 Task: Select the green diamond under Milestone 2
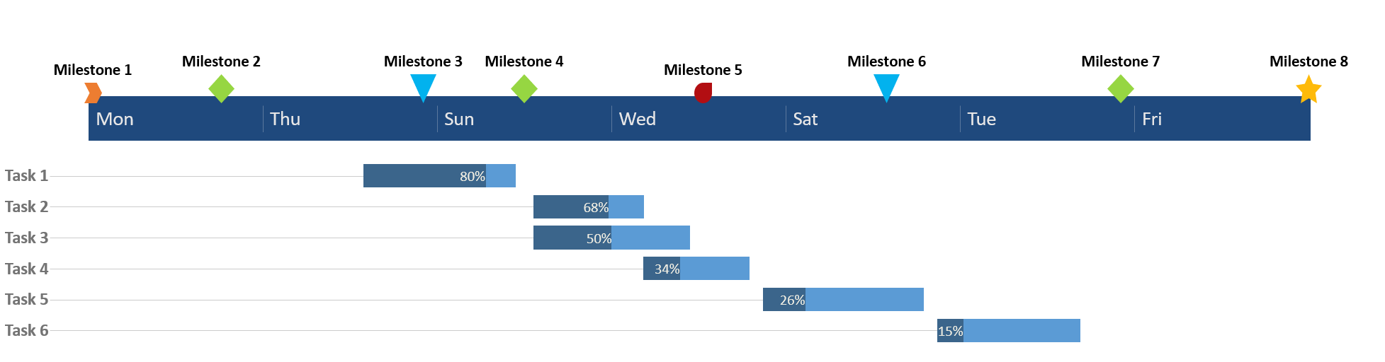[x=221, y=88]
